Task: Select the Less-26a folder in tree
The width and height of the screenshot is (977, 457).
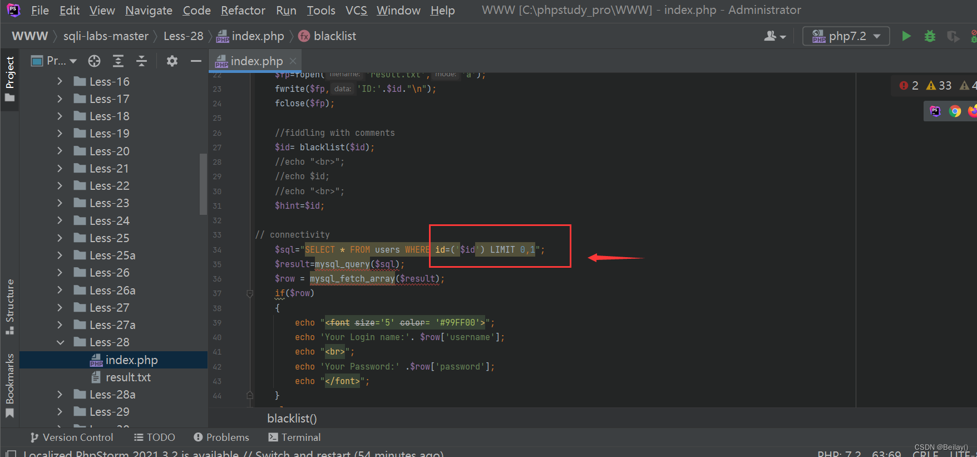Action: point(112,290)
